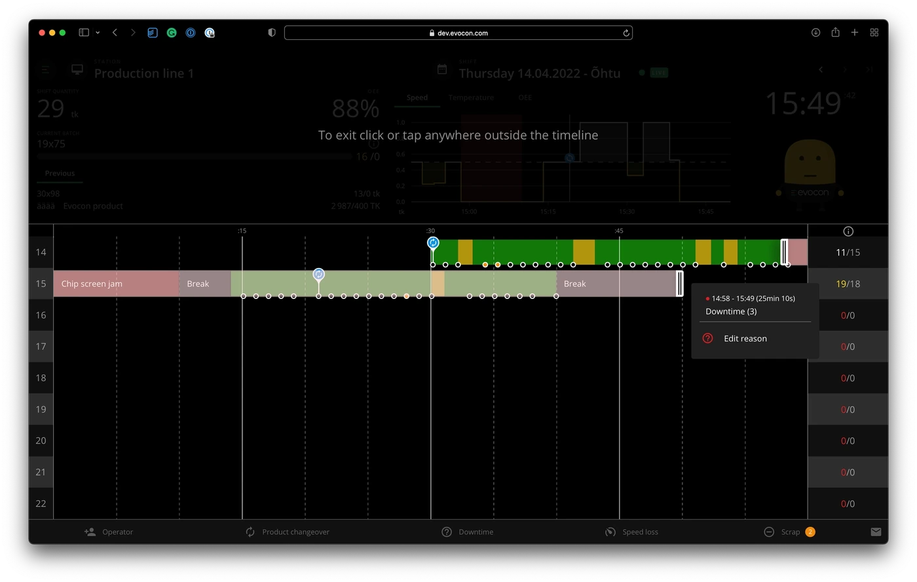Open the mail envelope icon

coord(876,532)
